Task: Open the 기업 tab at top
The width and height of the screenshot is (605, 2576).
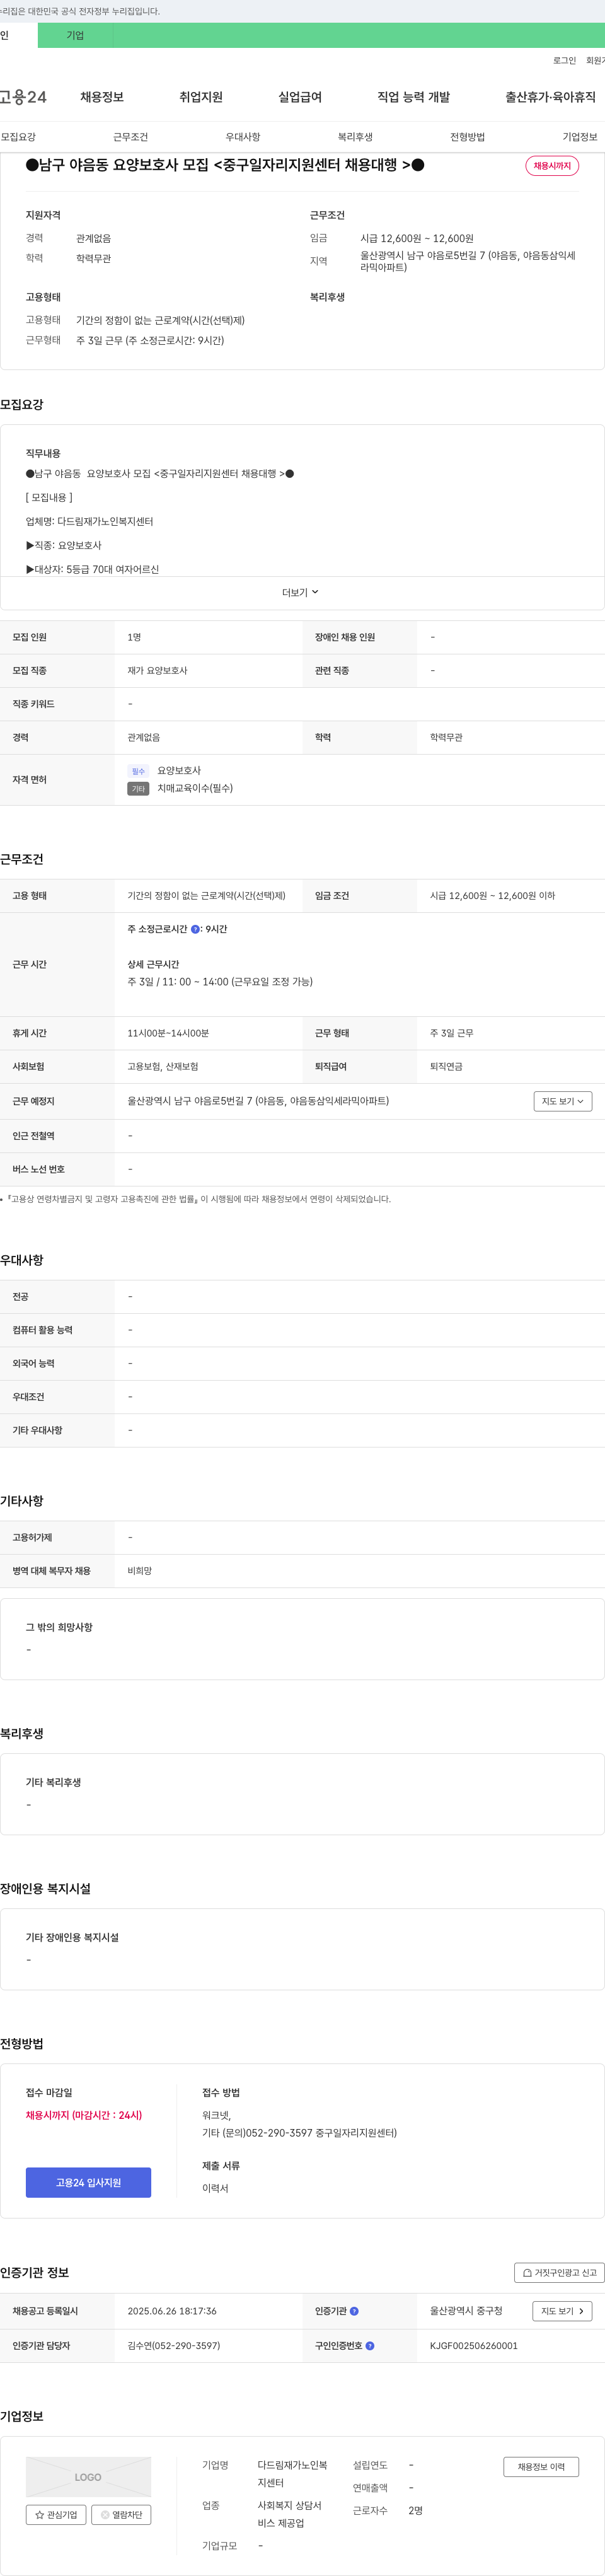Action: pyautogui.click(x=75, y=36)
